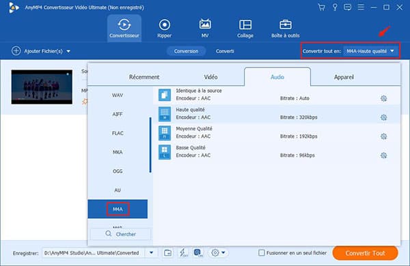Image resolution: width=410 pixels, height=266 pixels.
Task: Open settings gear for Moyenne Qualité
Action: click(x=383, y=136)
